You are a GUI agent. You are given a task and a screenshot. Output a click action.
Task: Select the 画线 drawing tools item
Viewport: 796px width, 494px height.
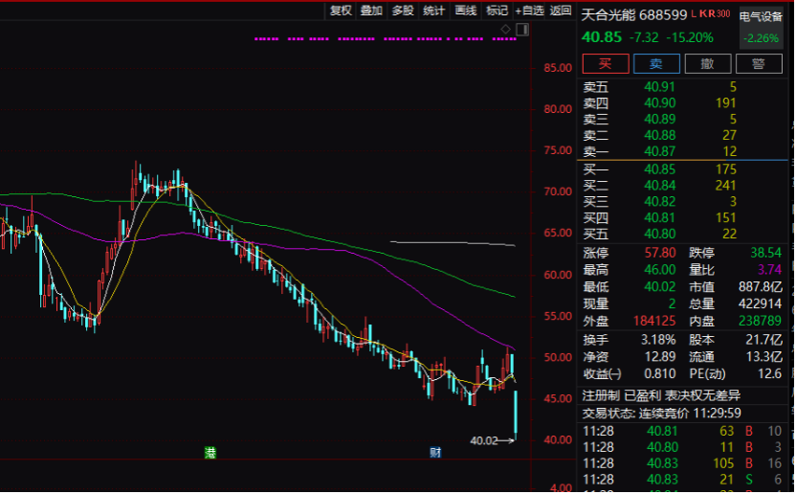(465, 11)
